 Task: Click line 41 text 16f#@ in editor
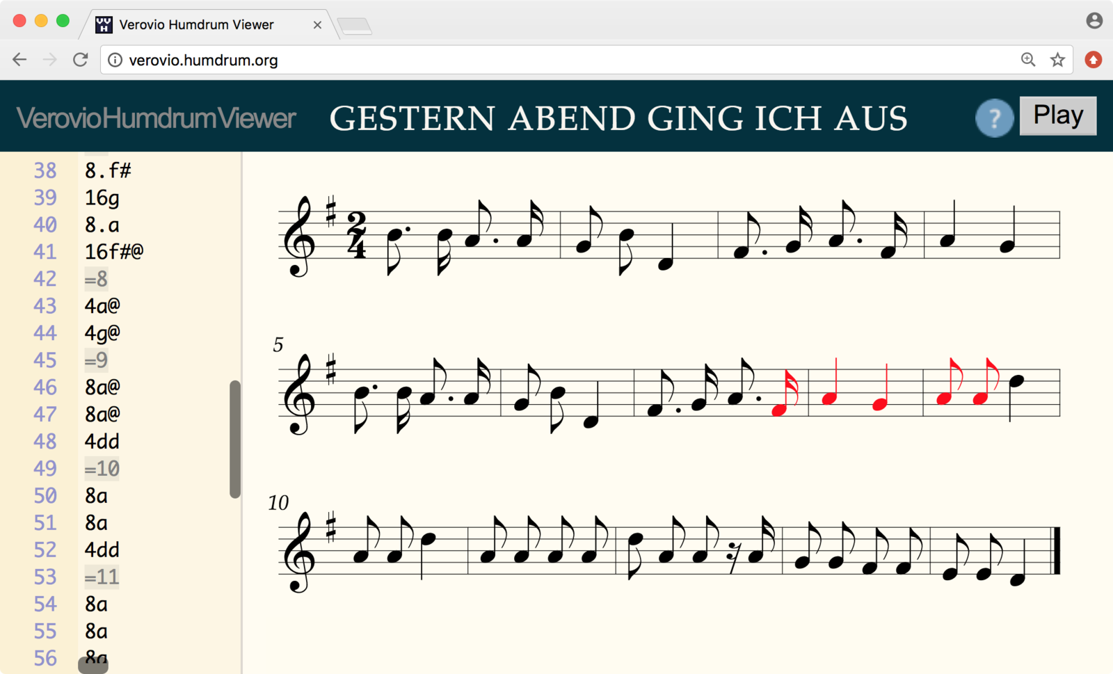(x=114, y=252)
